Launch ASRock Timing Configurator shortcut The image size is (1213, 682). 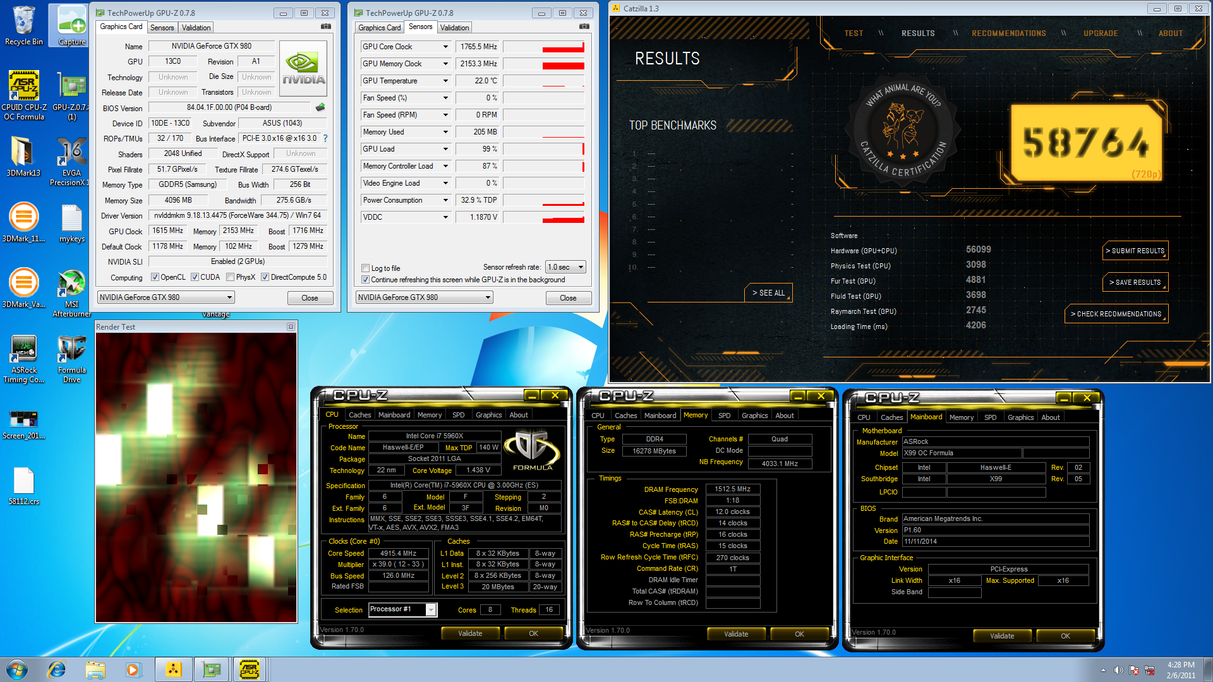tap(24, 358)
